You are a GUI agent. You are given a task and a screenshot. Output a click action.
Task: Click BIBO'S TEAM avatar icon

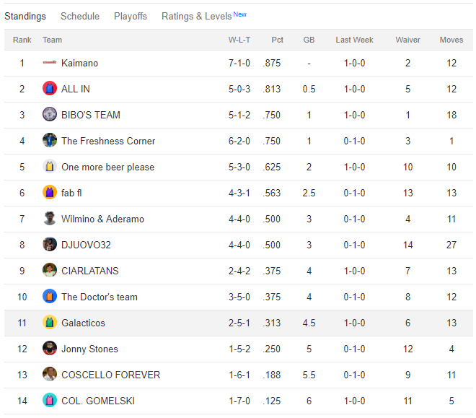49,115
